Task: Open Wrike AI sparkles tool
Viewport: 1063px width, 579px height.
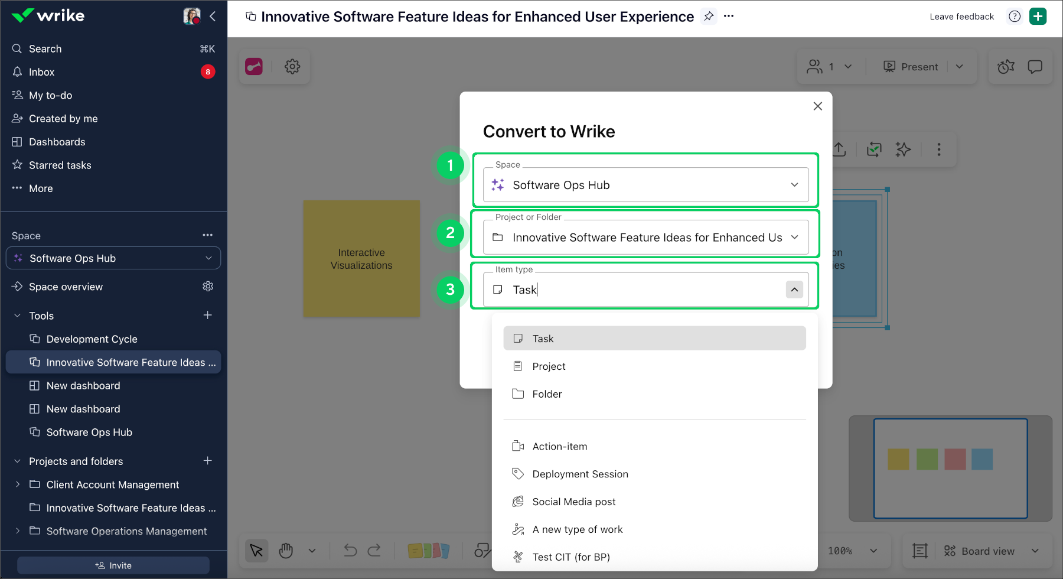Action: (904, 149)
